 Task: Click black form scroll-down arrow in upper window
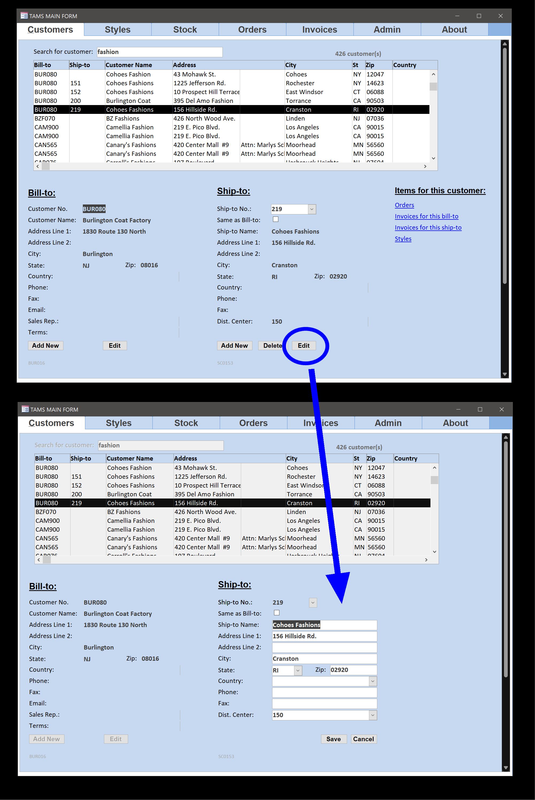coord(505,374)
